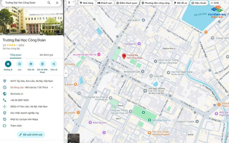Open the dropdown arrow beside print icon
The image size is (229, 143).
click(73, 2)
